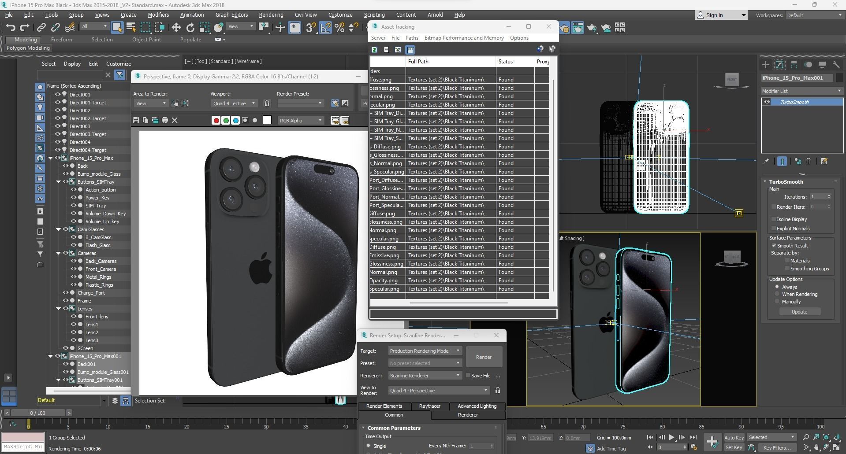The image size is (846, 454).
Task: Open View to Render dropdown
Action: pyautogui.click(x=439, y=391)
